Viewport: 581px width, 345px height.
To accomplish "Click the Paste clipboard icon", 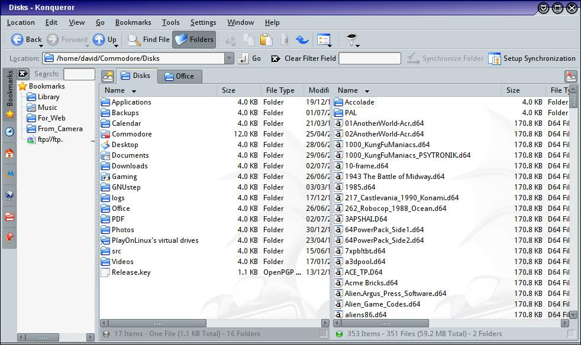I will point(266,40).
